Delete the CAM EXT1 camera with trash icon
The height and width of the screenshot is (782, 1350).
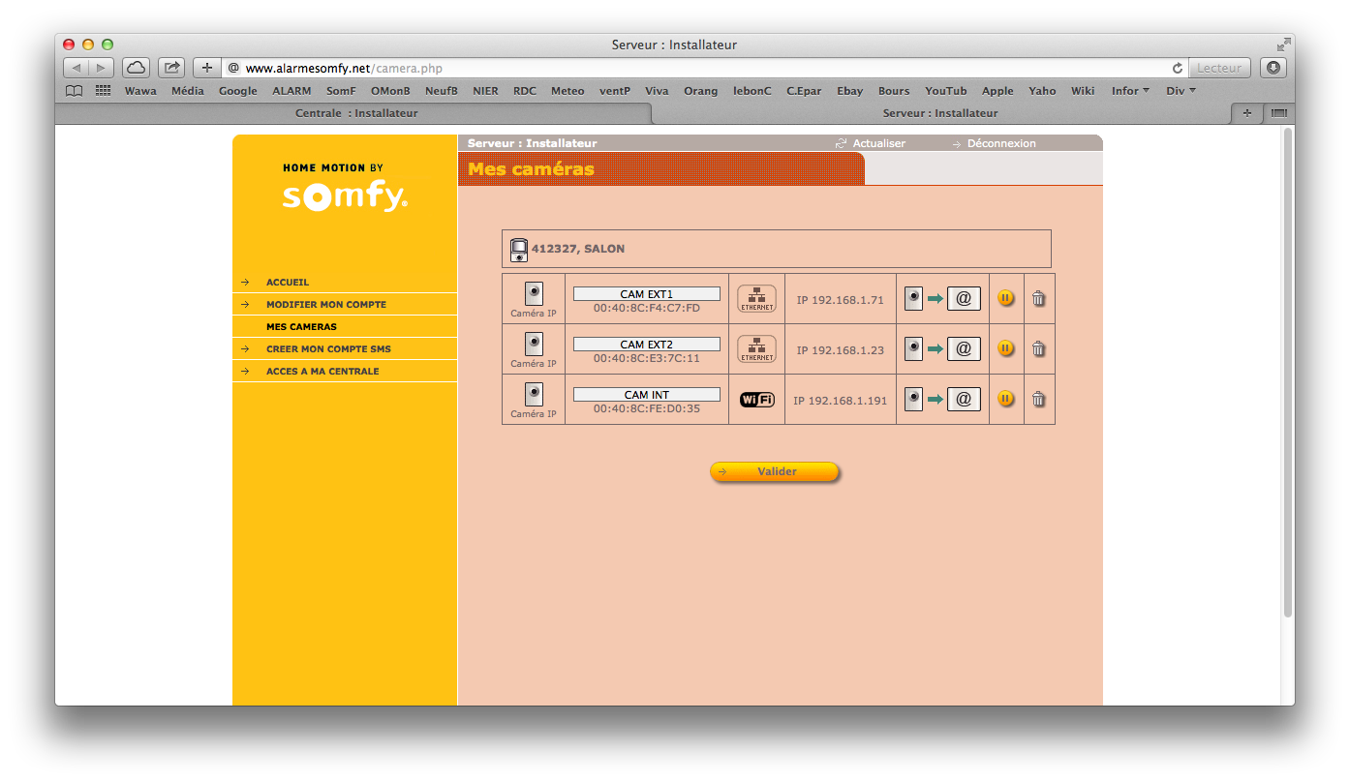tap(1038, 298)
